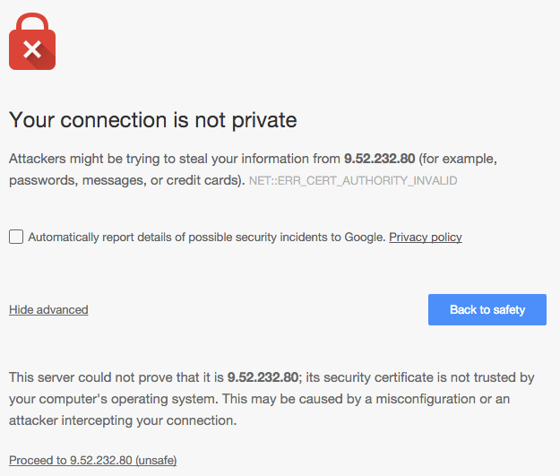Open the Privacy policy link
560x476 pixels.
point(425,238)
